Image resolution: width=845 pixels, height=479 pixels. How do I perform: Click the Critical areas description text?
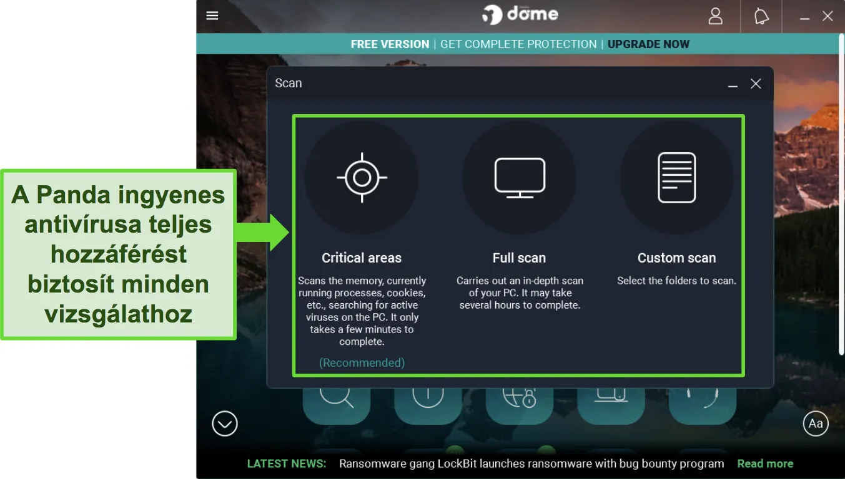362,311
